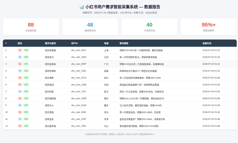The image size is (238, 143).
Task: Click the region cell 成都
Action: (106, 71)
